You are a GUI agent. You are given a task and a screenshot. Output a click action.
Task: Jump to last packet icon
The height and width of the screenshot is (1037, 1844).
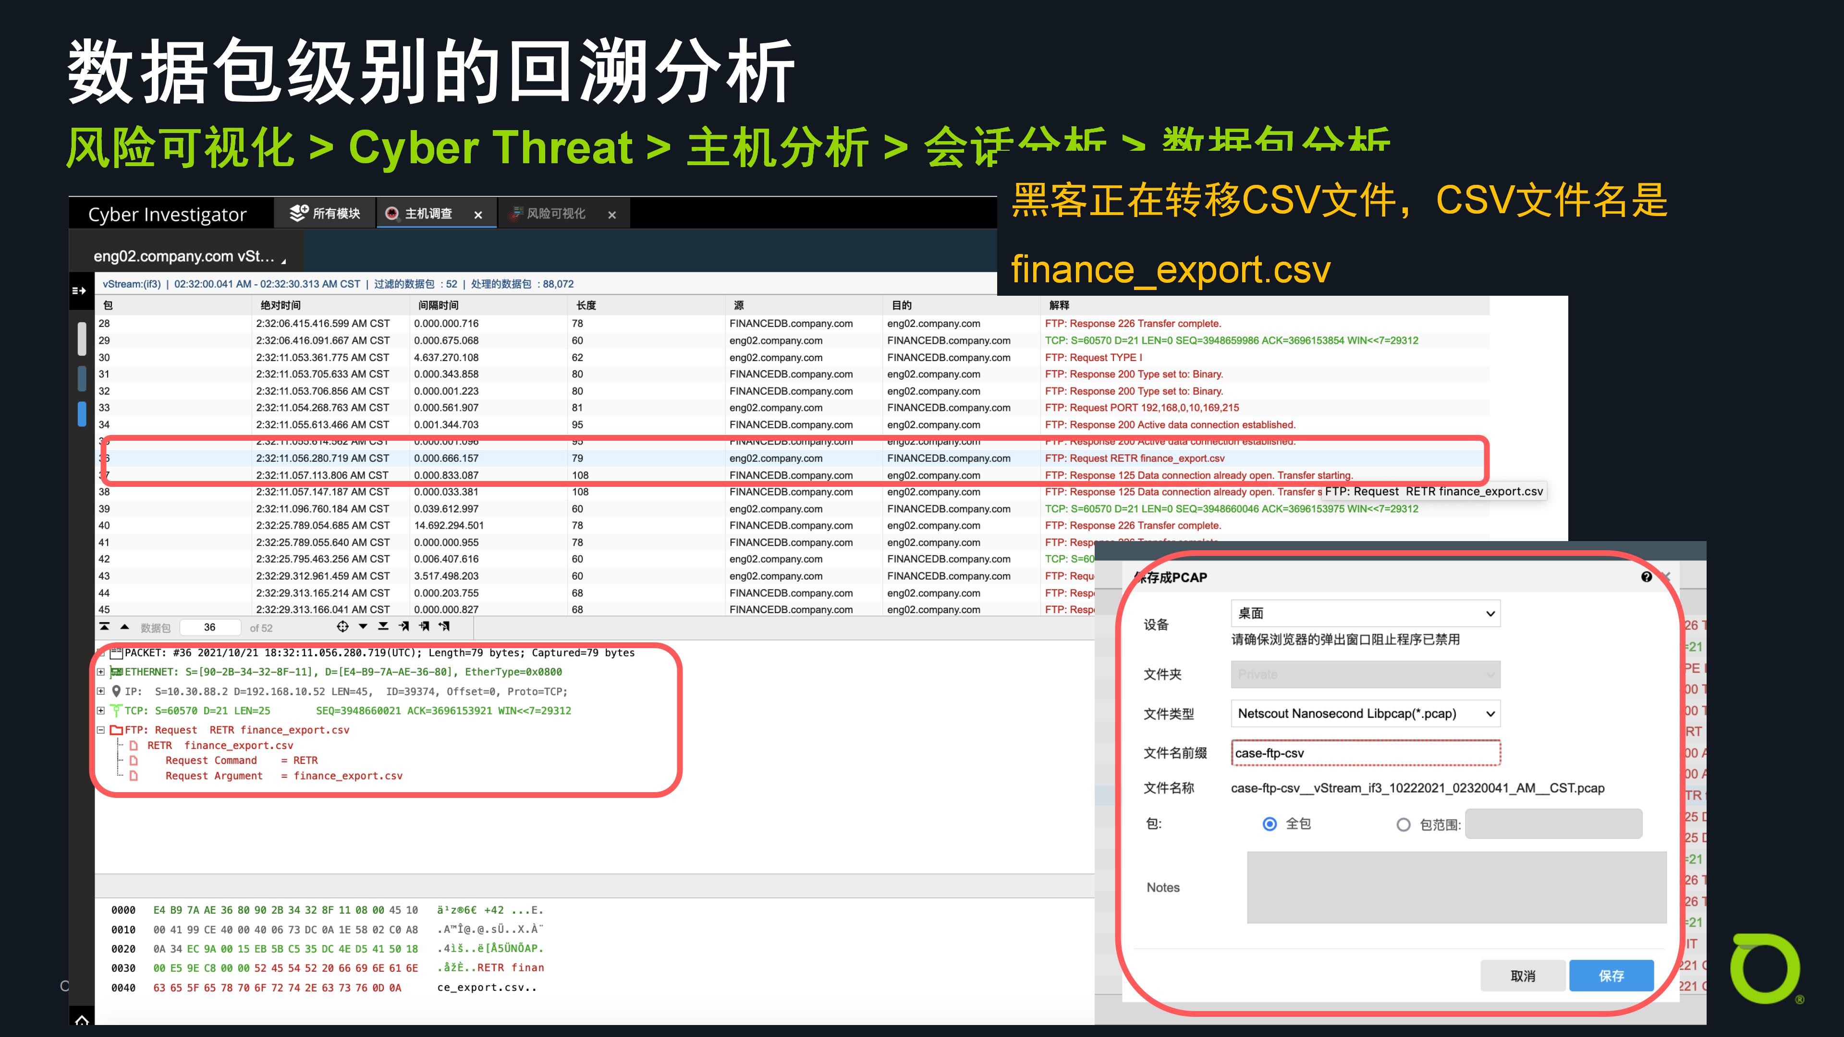click(x=383, y=627)
